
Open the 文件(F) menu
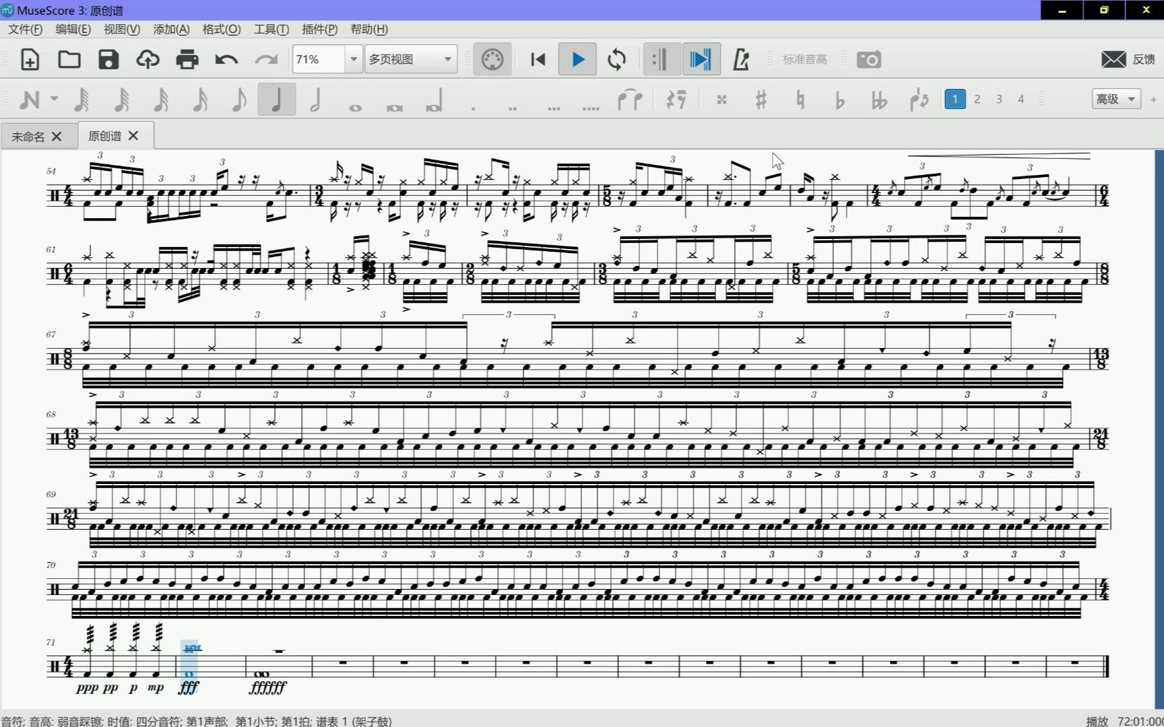pyautogui.click(x=25, y=29)
